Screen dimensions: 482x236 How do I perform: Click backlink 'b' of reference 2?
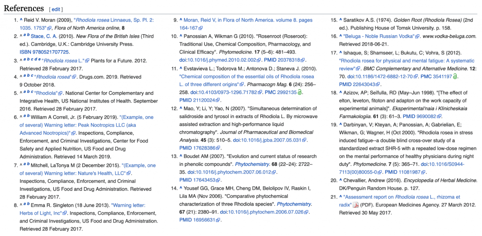(28, 36)
